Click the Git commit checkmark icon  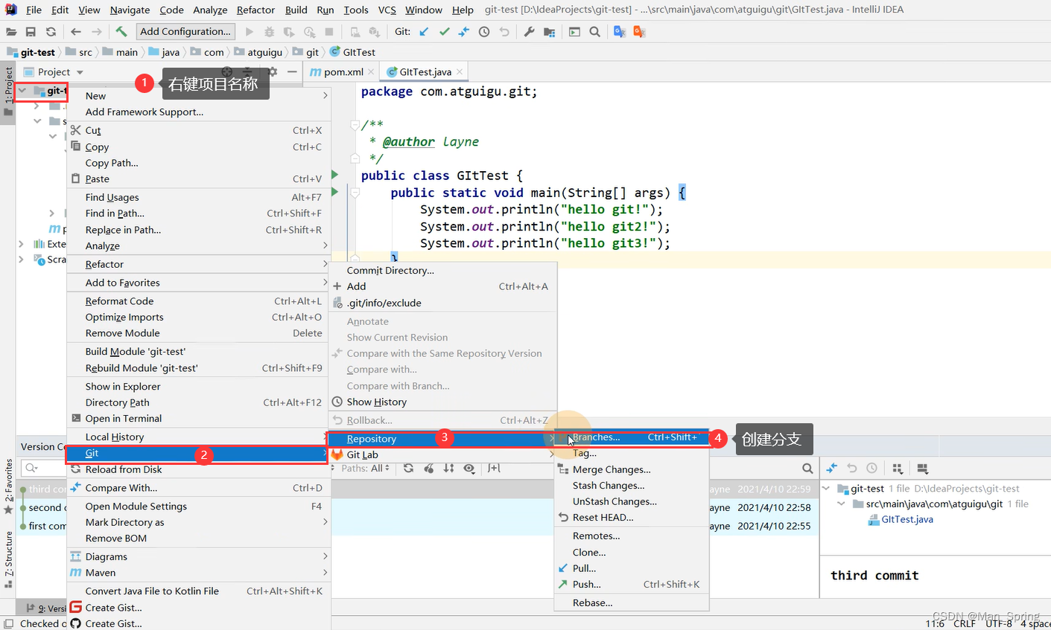445,31
